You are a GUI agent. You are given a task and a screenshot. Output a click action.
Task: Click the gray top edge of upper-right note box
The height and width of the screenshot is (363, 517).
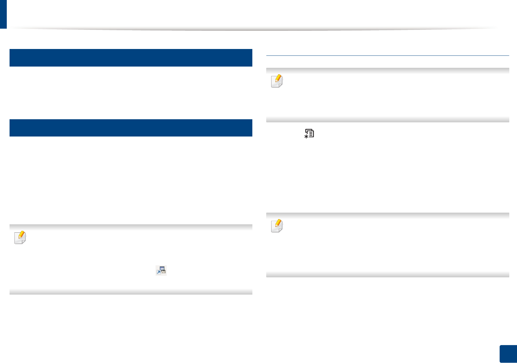click(388, 70)
